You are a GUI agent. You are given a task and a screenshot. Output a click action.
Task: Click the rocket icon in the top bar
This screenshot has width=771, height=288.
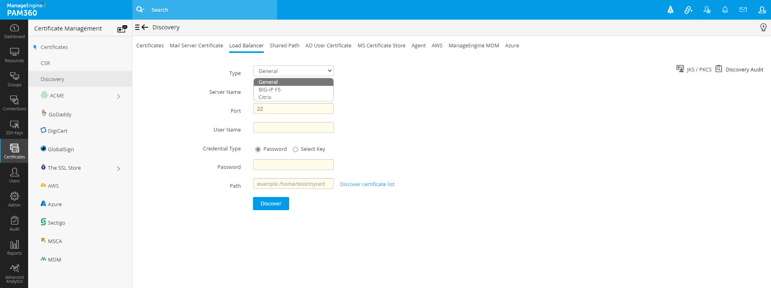click(670, 10)
